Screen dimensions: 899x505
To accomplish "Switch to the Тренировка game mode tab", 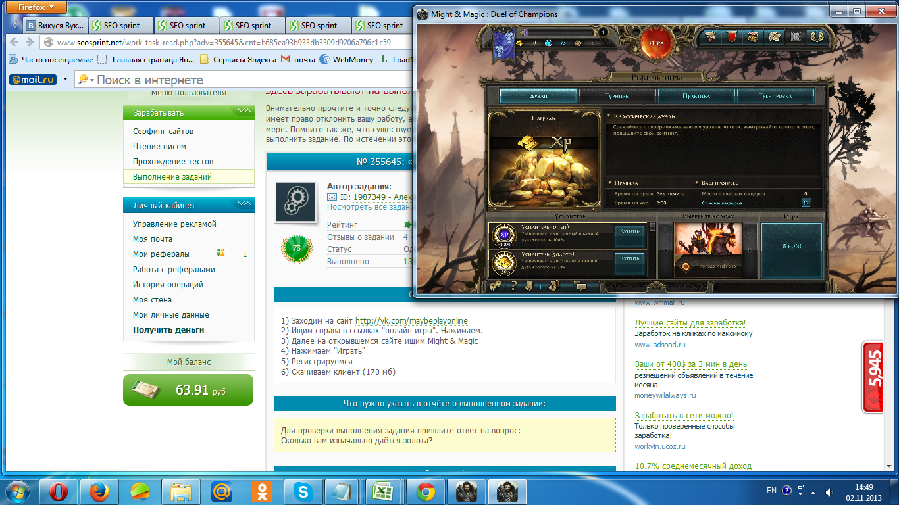I will coord(775,96).
